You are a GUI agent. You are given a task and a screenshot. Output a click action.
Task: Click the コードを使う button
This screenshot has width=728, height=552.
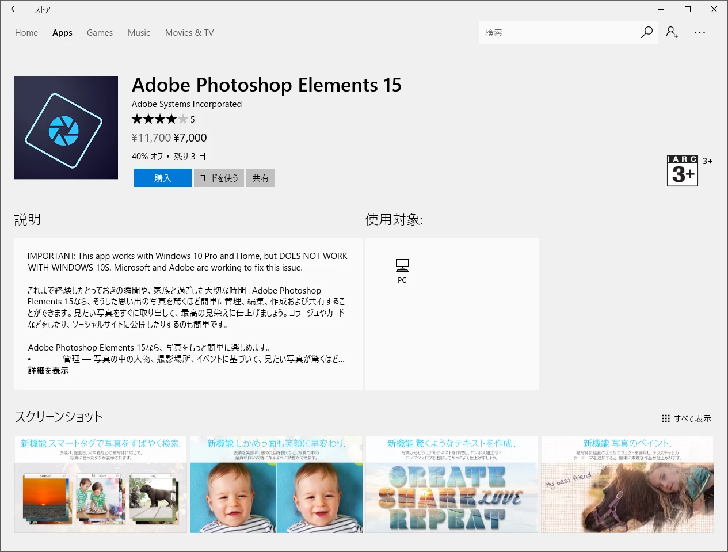(219, 178)
